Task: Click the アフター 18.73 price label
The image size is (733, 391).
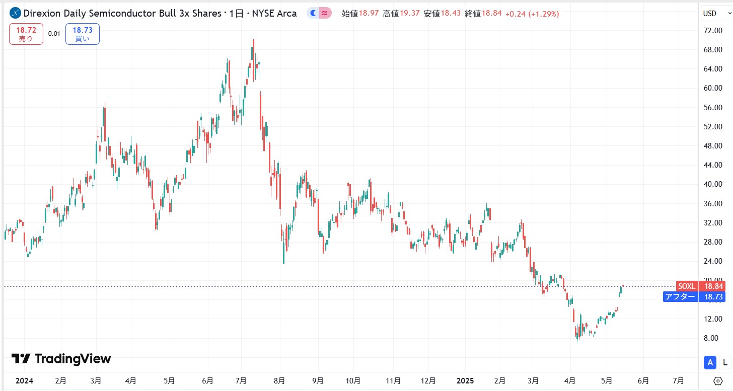Action: [x=694, y=297]
